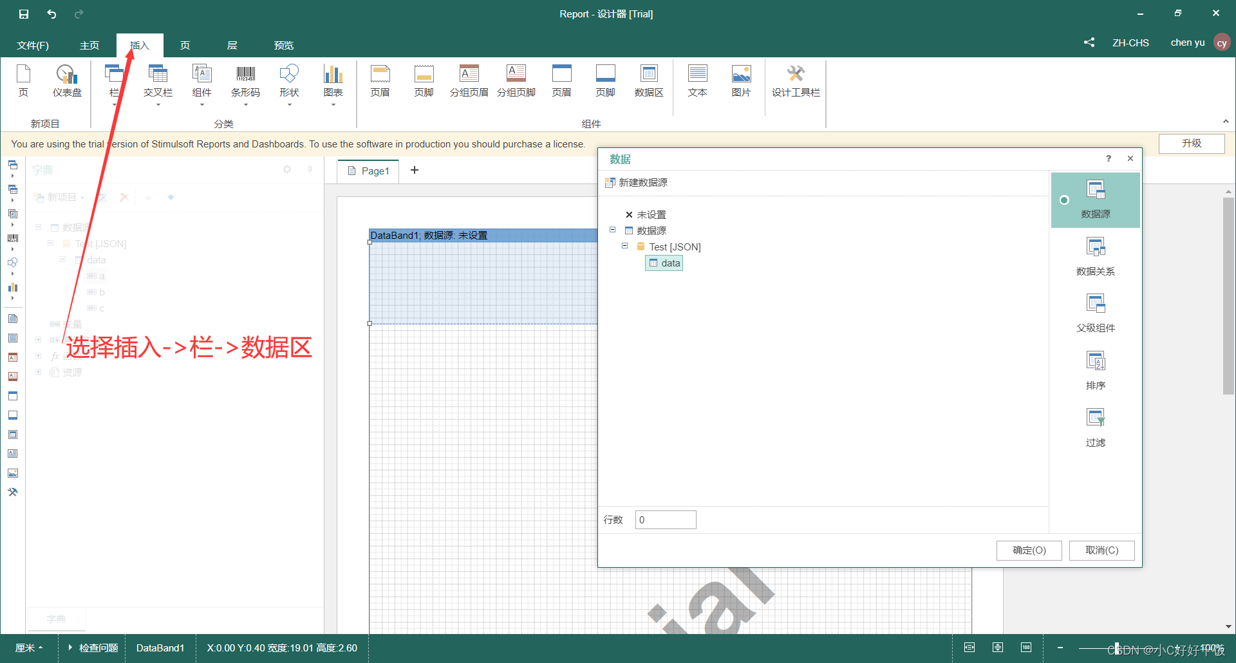Open the chen yu account avatar
Image resolution: width=1236 pixels, height=663 pixels.
tap(1222, 42)
